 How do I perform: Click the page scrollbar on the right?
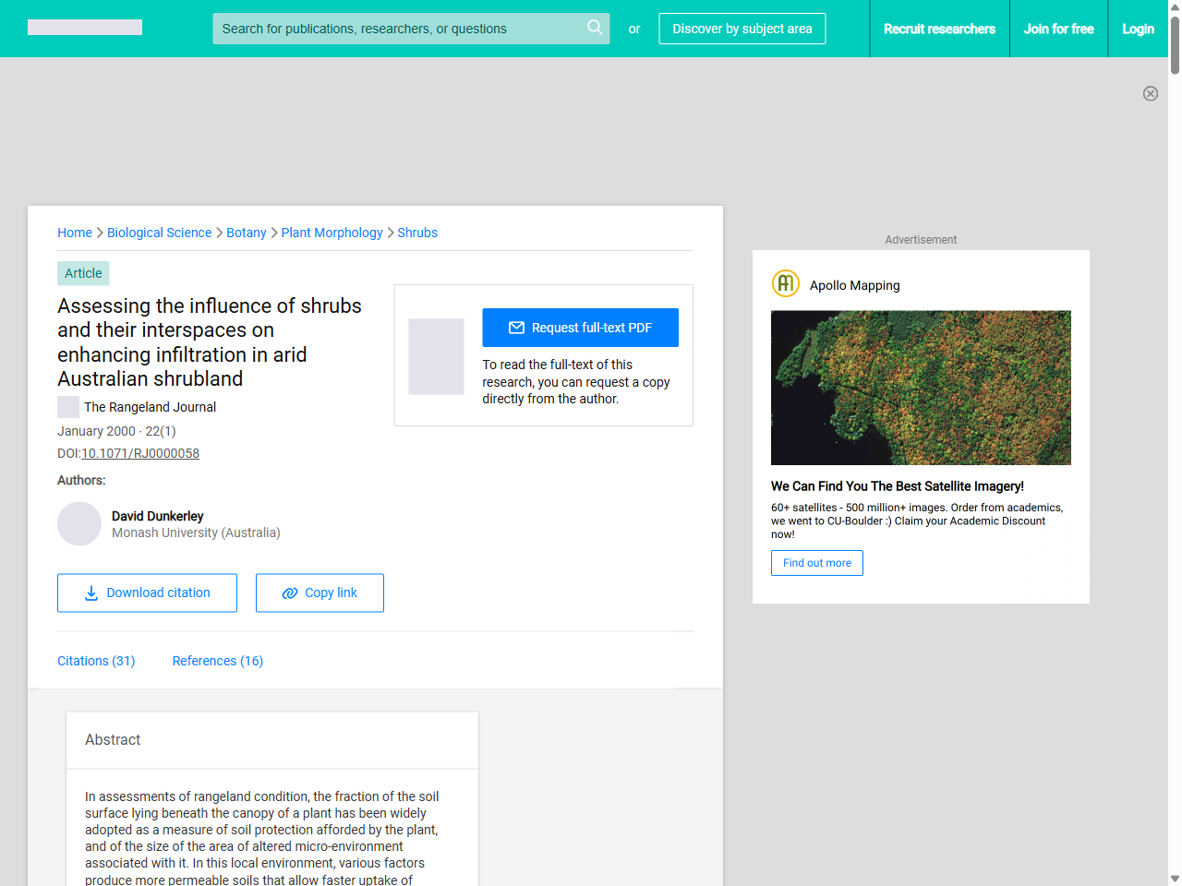tap(1174, 41)
